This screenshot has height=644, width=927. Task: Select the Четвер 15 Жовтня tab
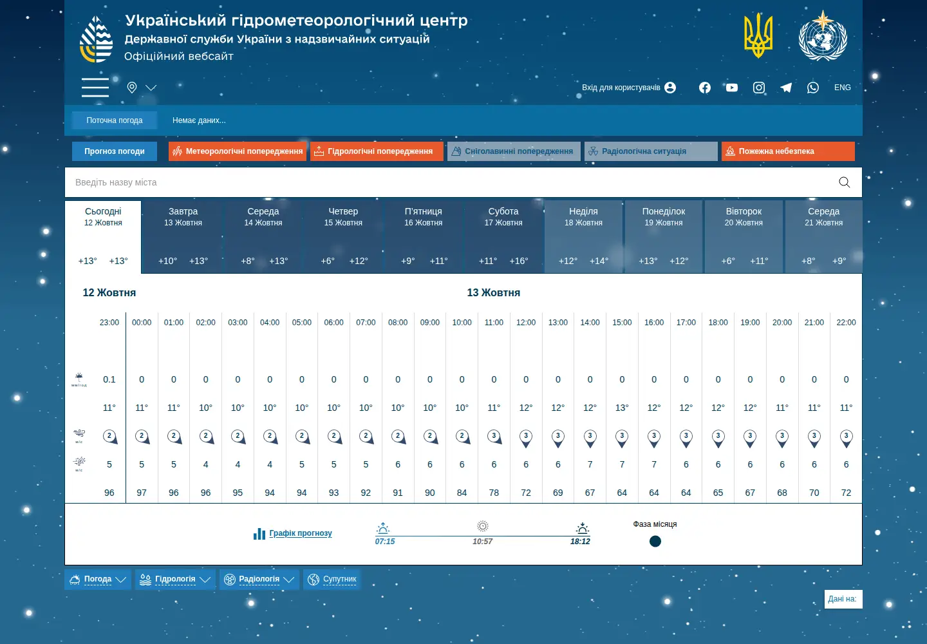point(343,237)
